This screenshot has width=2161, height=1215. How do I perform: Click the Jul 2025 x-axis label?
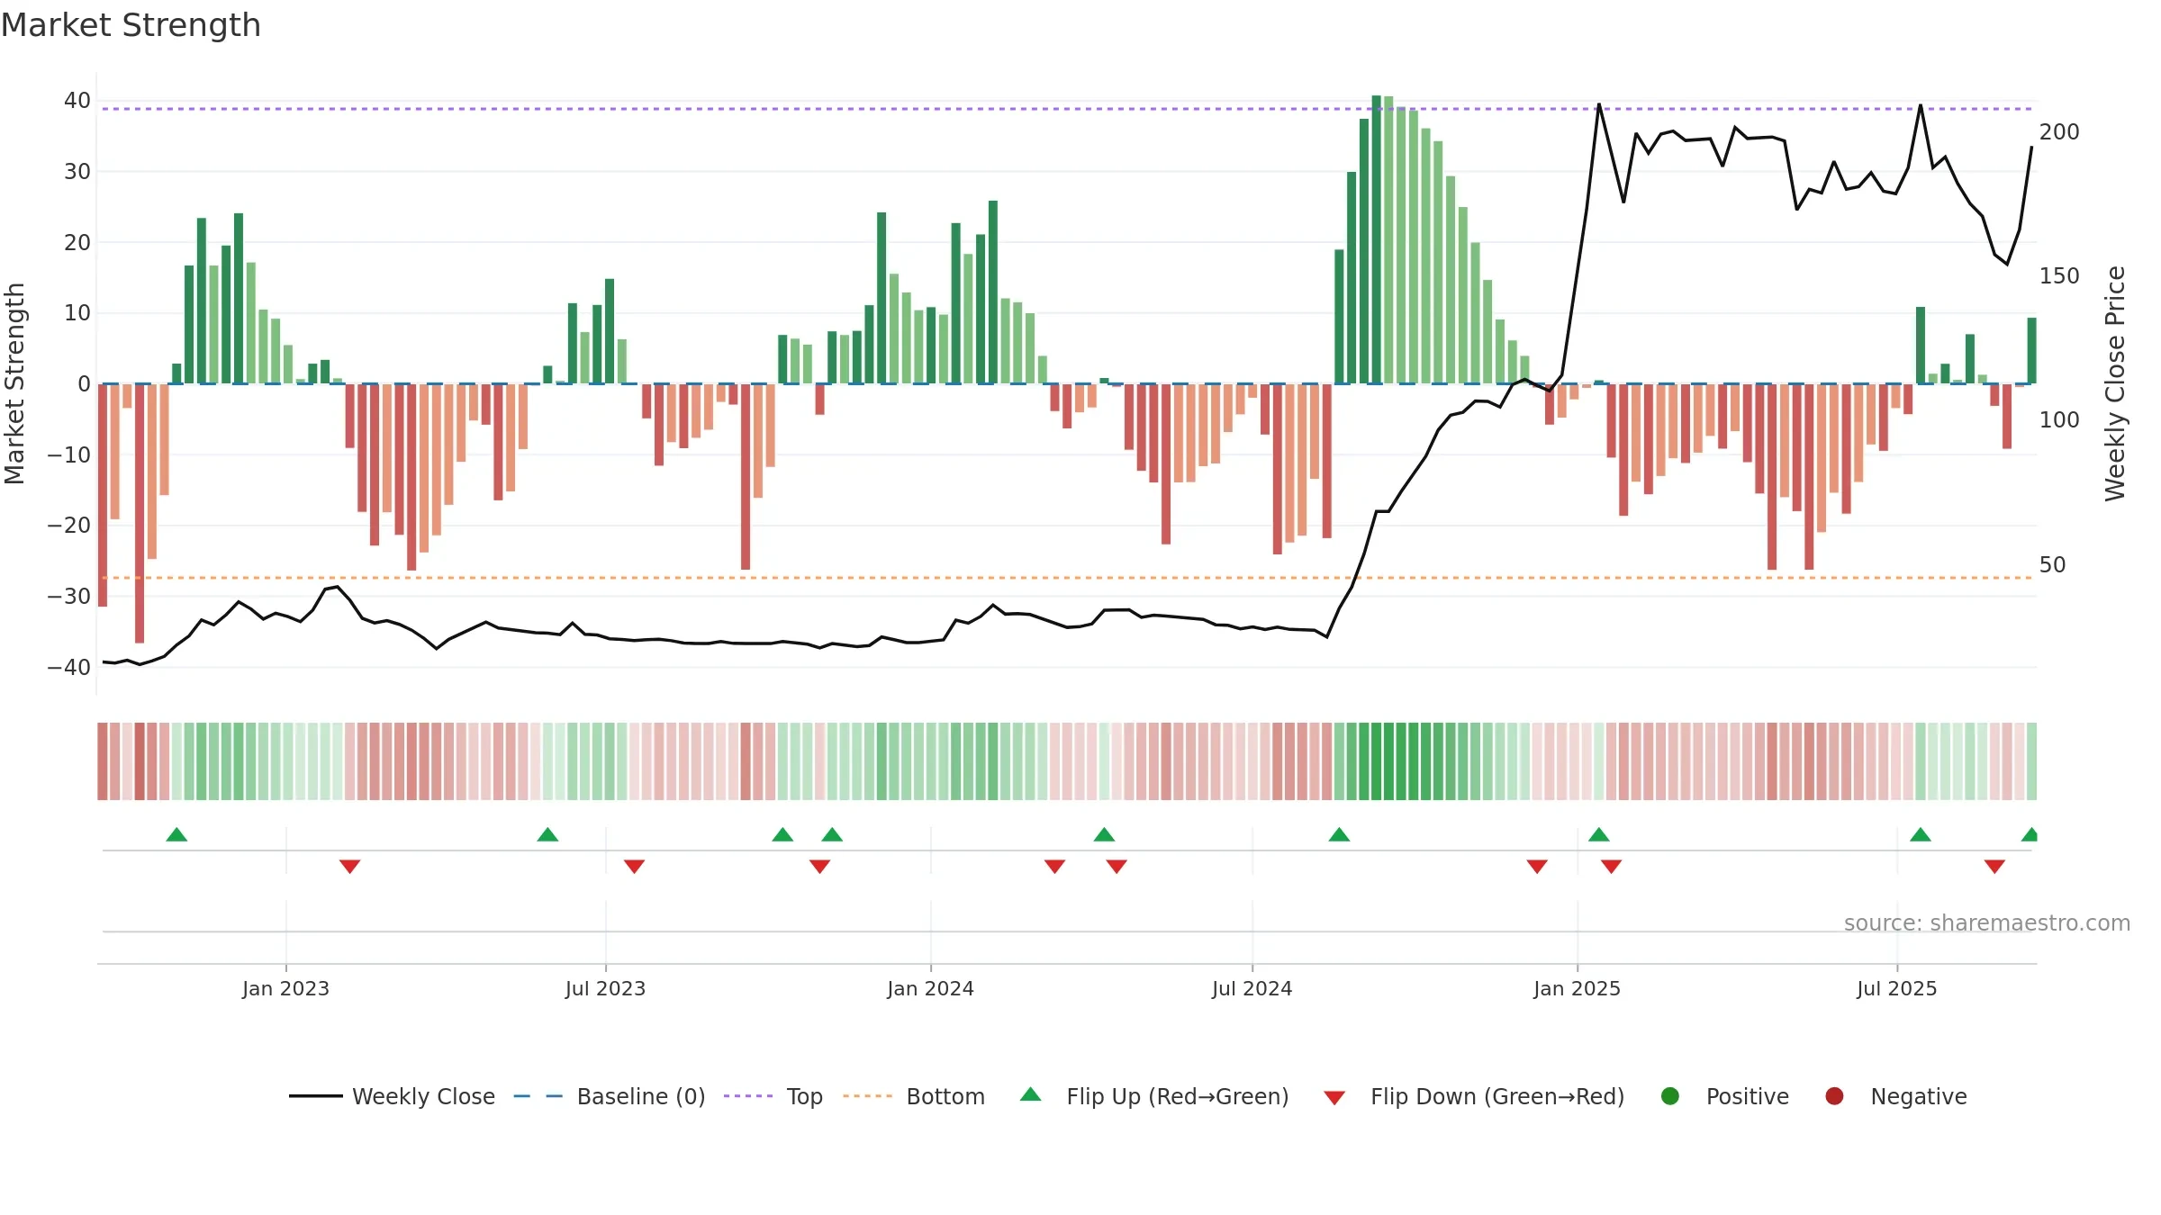[1896, 988]
